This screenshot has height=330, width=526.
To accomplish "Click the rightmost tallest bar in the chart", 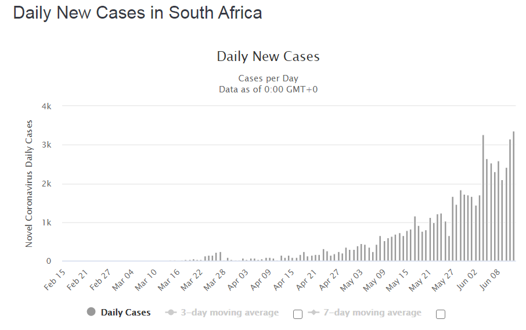I will tap(514, 196).
